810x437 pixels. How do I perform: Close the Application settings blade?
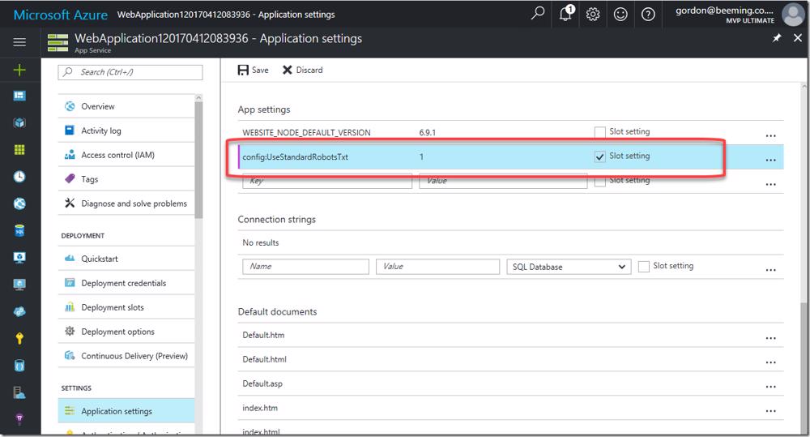[x=798, y=38]
